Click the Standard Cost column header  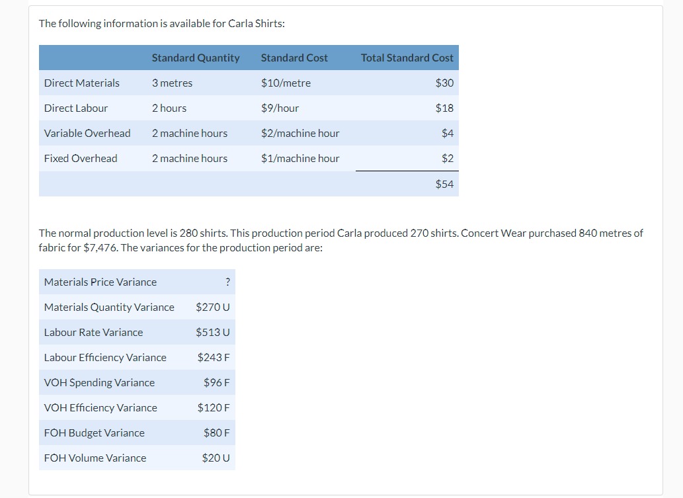point(294,58)
